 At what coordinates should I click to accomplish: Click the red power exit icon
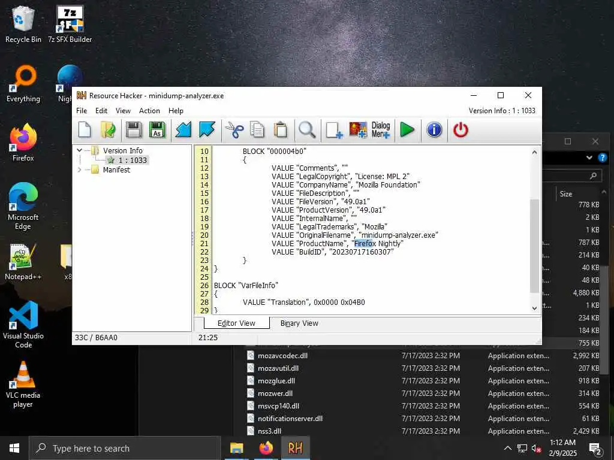tap(460, 130)
